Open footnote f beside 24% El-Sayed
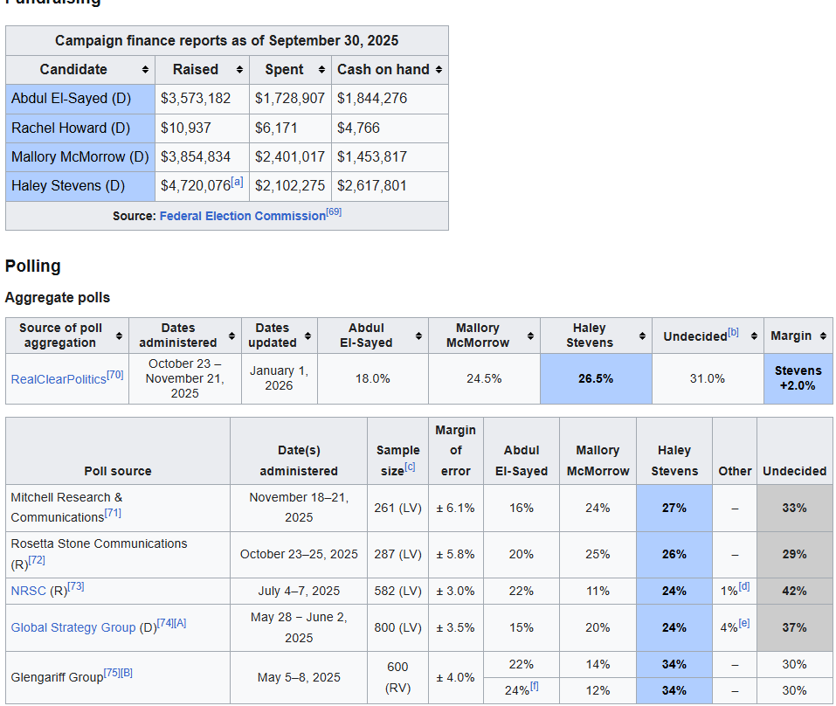The height and width of the screenshot is (706, 836). tap(535, 686)
